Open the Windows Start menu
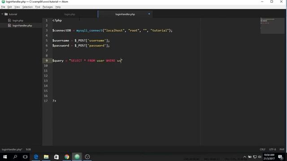This screenshot has height=161, width=287. (5, 157)
